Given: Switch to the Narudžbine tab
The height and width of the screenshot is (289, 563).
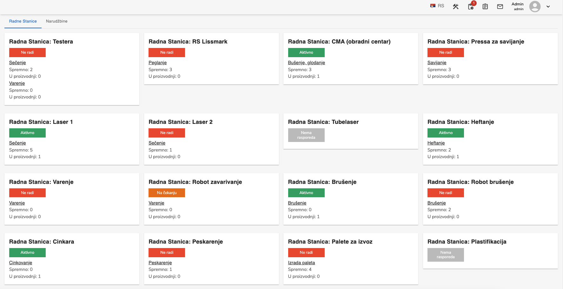Looking at the screenshot, I should [56, 21].
